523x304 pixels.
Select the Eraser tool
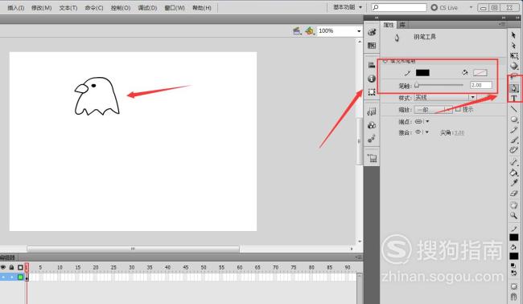tap(513, 193)
